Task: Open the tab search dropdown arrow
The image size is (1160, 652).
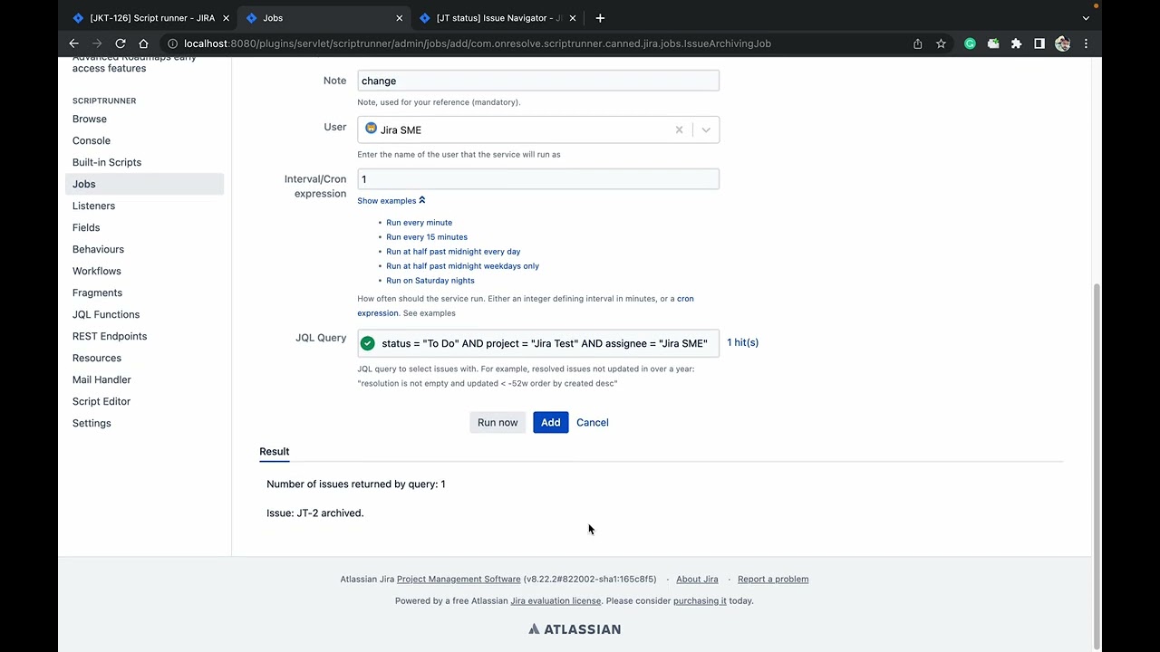Action: coord(1086,18)
